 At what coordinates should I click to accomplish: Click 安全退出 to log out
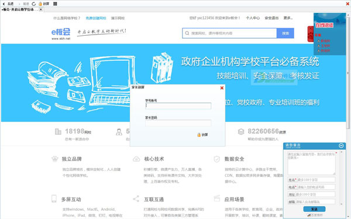coord(271,18)
